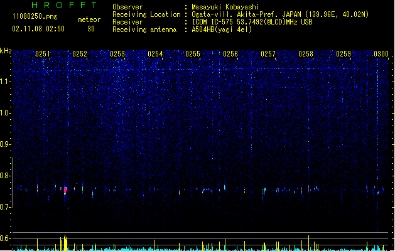The width and height of the screenshot is (395, 251).
Task: Click the large red meteor echo near 0252
Action: pyautogui.click(x=65, y=190)
